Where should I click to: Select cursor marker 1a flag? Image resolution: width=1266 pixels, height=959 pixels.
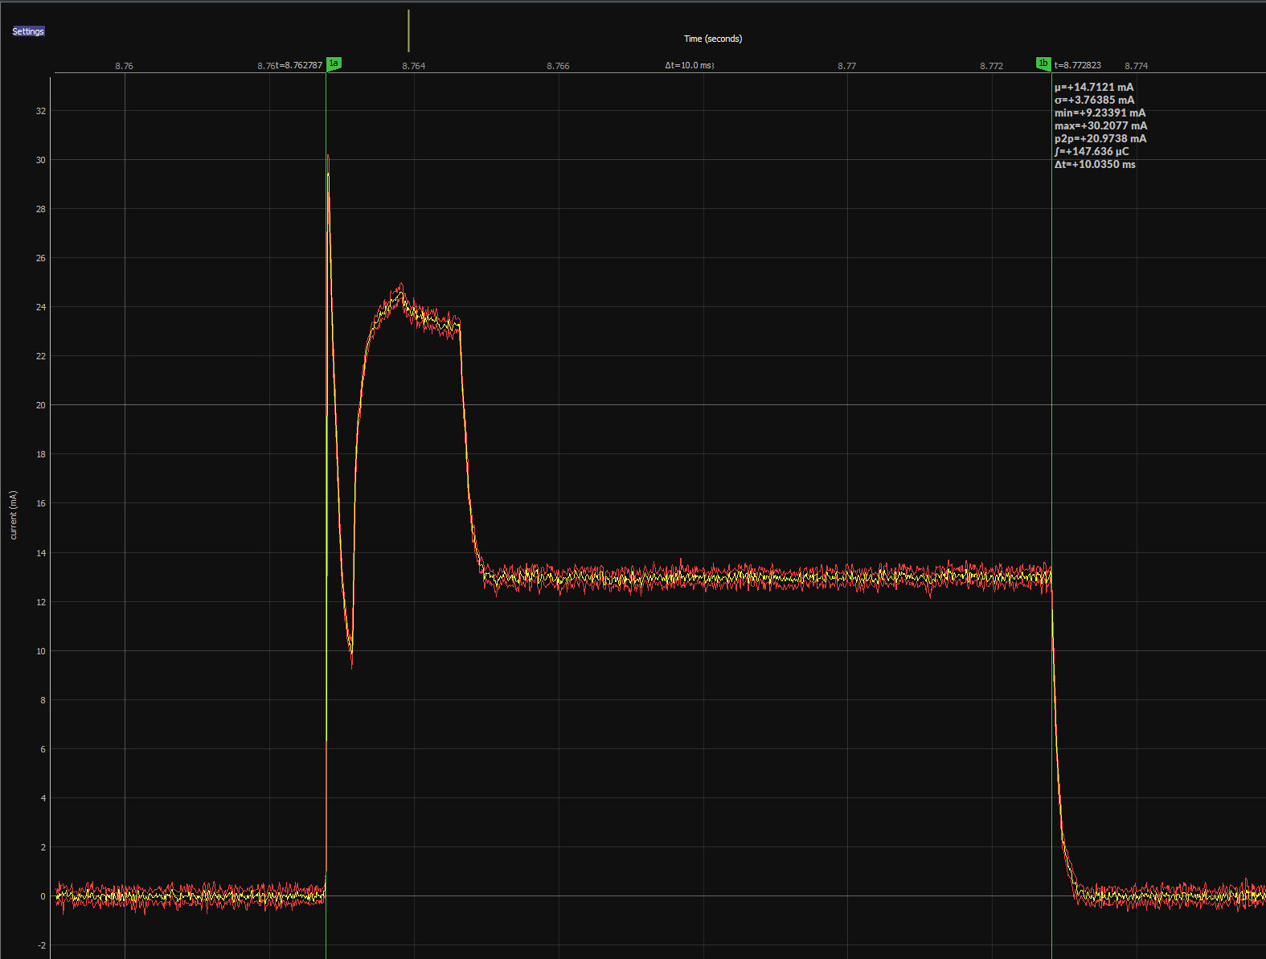tap(334, 64)
